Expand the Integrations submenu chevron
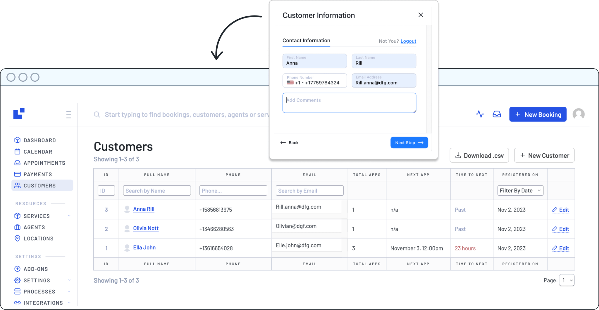This screenshot has width=599, height=310. [x=69, y=303]
